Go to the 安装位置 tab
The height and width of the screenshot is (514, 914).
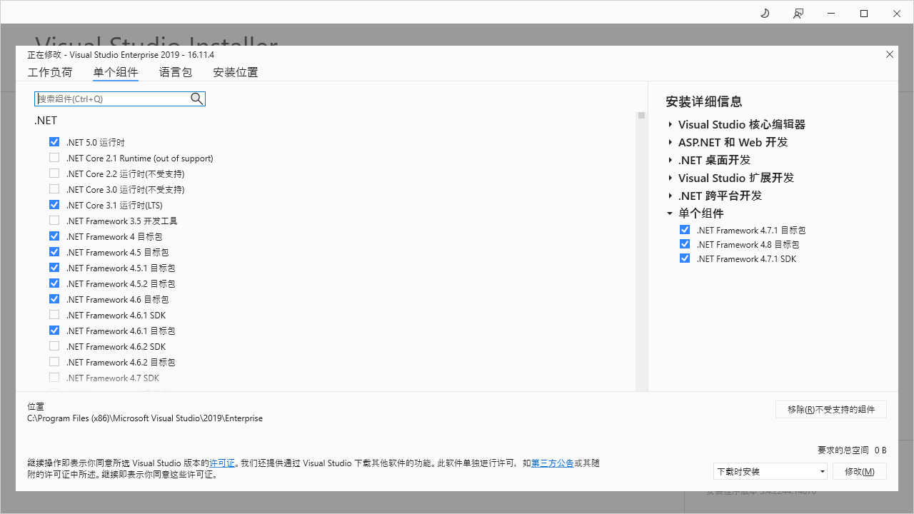[x=236, y=72]
